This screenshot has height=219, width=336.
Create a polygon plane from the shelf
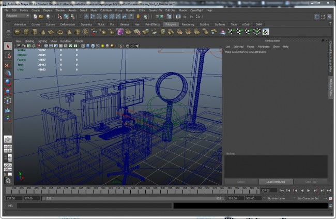pyautogui.click(x=51, y=32)
